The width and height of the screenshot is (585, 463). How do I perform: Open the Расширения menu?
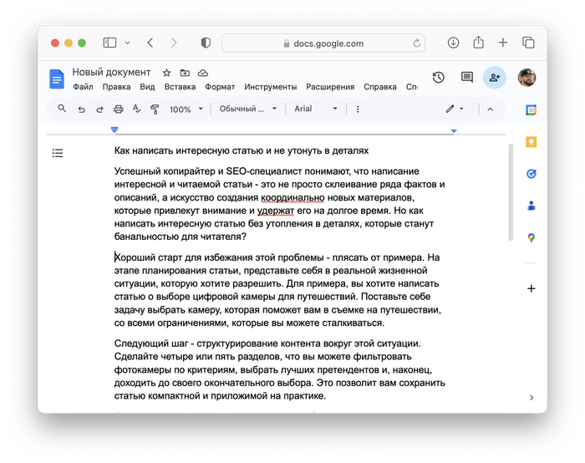[330, 87]
